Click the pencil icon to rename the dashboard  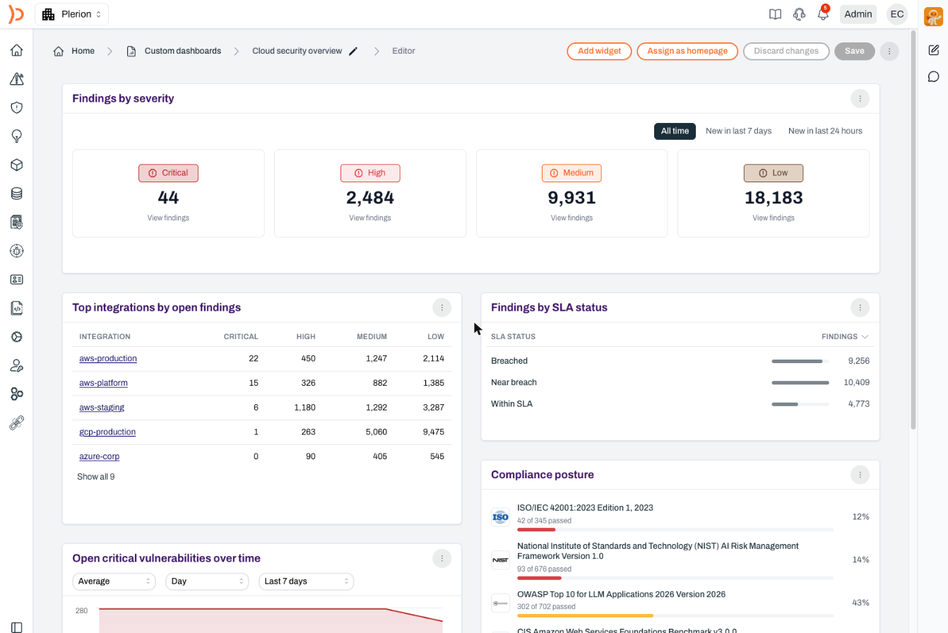tap(353, 51)
